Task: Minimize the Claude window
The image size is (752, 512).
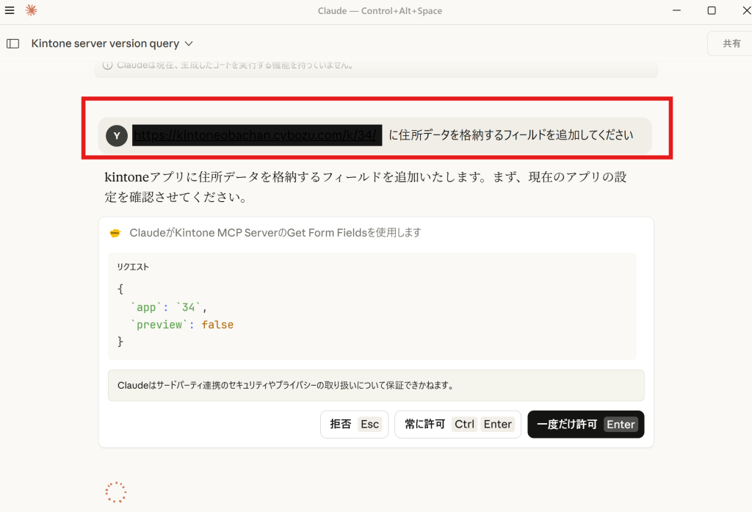Action: [676, 10]
